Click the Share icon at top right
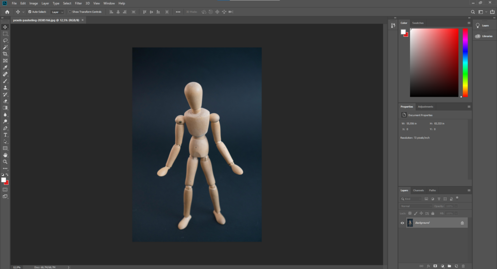This screenshot has width=497, height=269. pos(492,12)
